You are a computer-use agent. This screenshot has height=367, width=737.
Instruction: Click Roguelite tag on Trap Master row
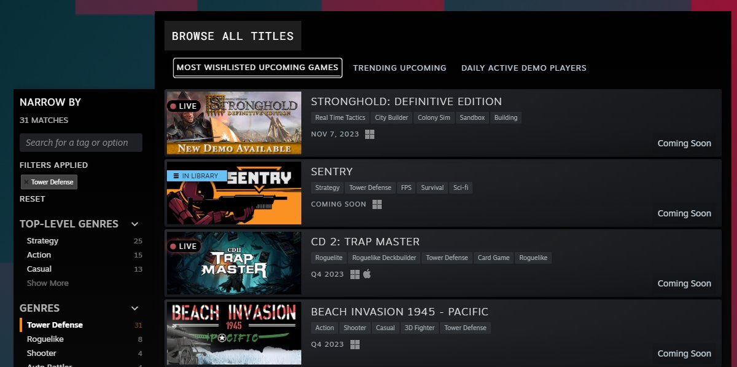[329, 258]
